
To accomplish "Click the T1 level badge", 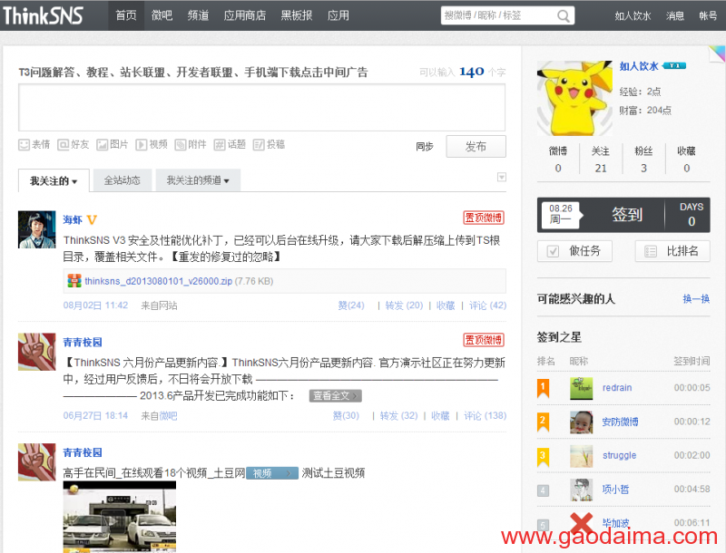I will coord(674,65).
